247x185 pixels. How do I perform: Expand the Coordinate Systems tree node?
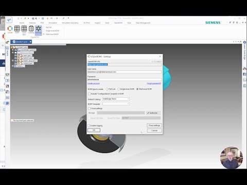pyautogui.click(x=13, y=50)
